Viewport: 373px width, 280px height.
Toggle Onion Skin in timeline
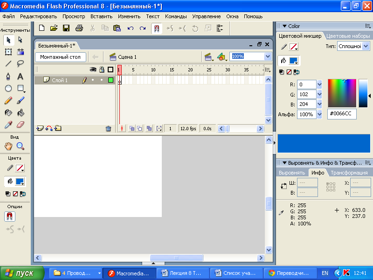pyautogui.click(x=131, y=129)
